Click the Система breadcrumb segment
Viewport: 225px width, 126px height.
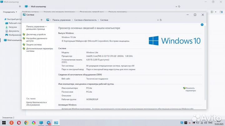104,20
